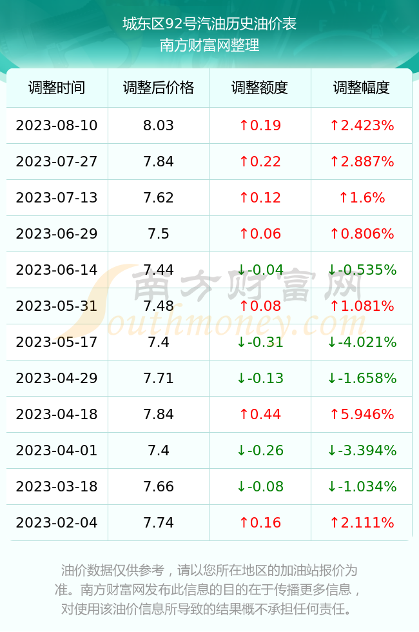Click the ↓-4.021% percentage cell

[362, 342]
